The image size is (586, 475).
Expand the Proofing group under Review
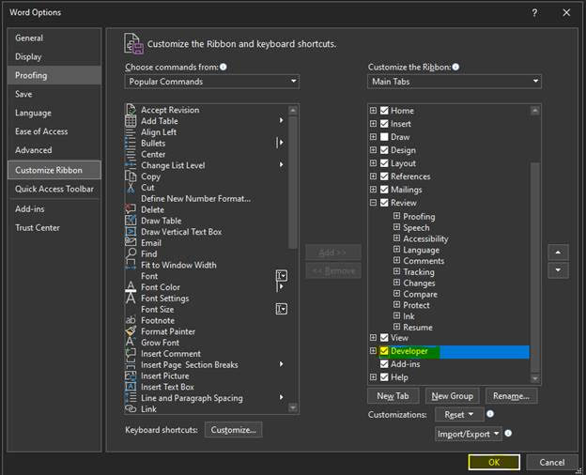click(396, 216)
